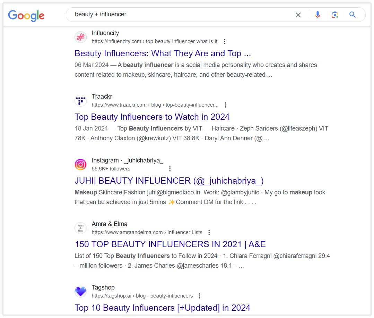Open the three-dot menu on the Influencity result
Screen dimensions: 374x318
(x=225, y=41)
